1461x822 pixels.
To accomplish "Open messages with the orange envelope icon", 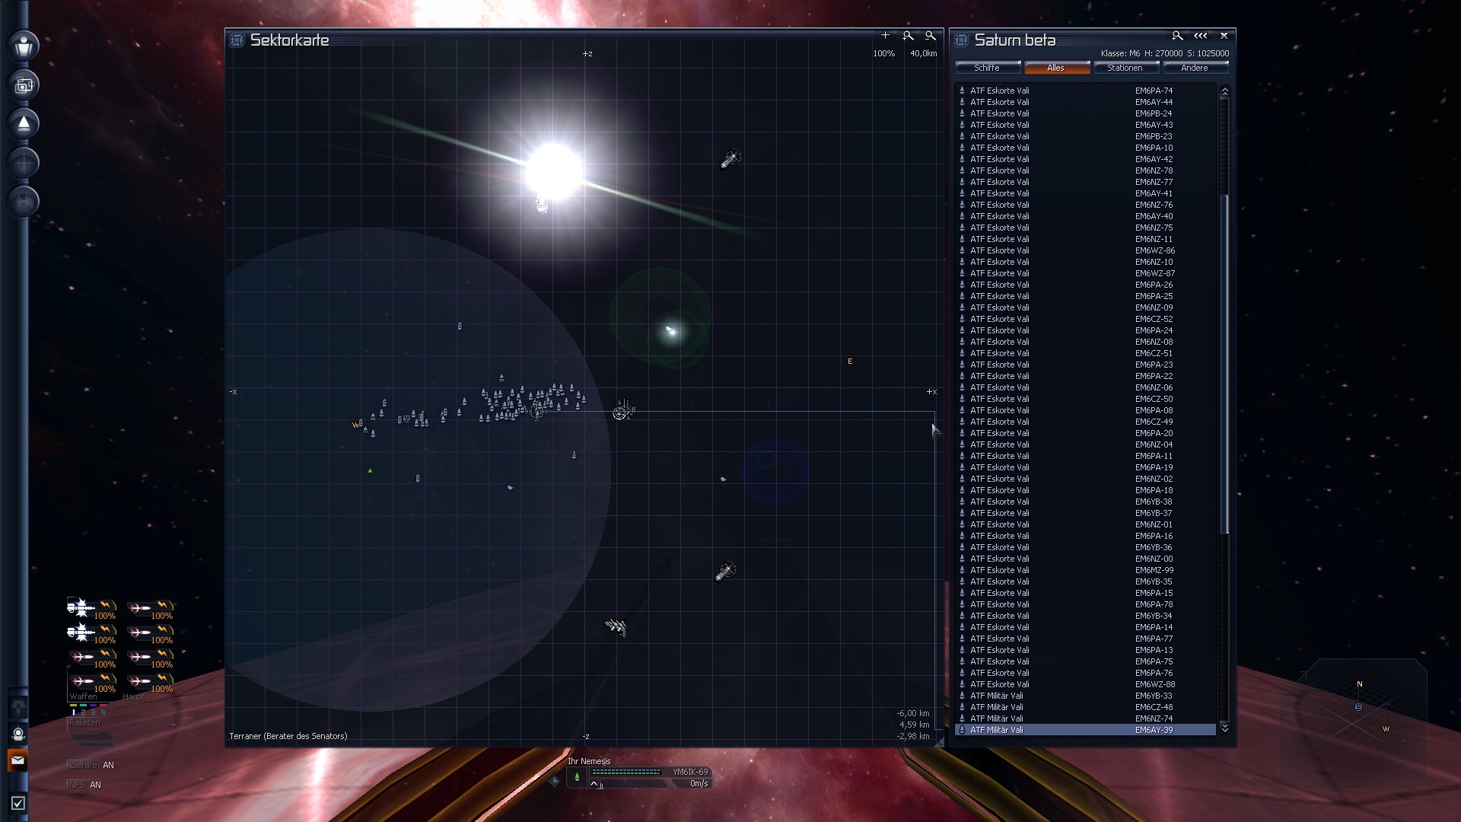I will [18, 760].
